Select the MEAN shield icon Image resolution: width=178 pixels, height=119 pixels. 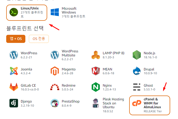pos(96,71)
